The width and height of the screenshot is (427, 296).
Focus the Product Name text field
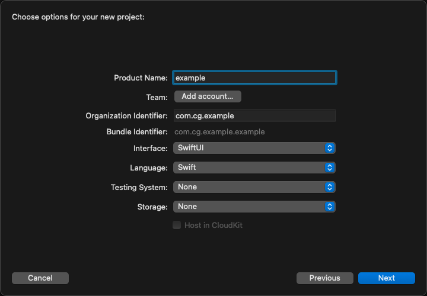click(254, 78)
